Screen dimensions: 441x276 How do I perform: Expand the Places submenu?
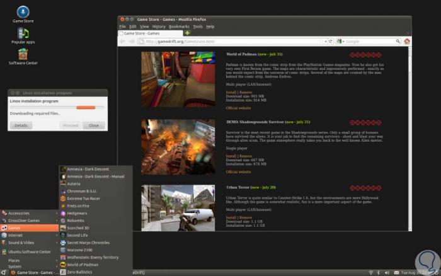point(29,260)
